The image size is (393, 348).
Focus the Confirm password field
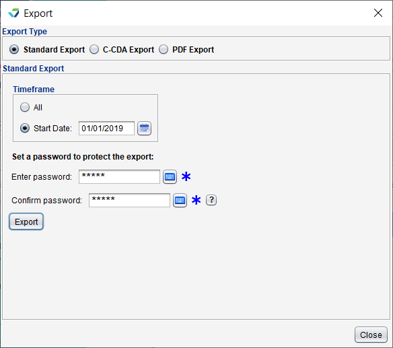click(129, 201)
